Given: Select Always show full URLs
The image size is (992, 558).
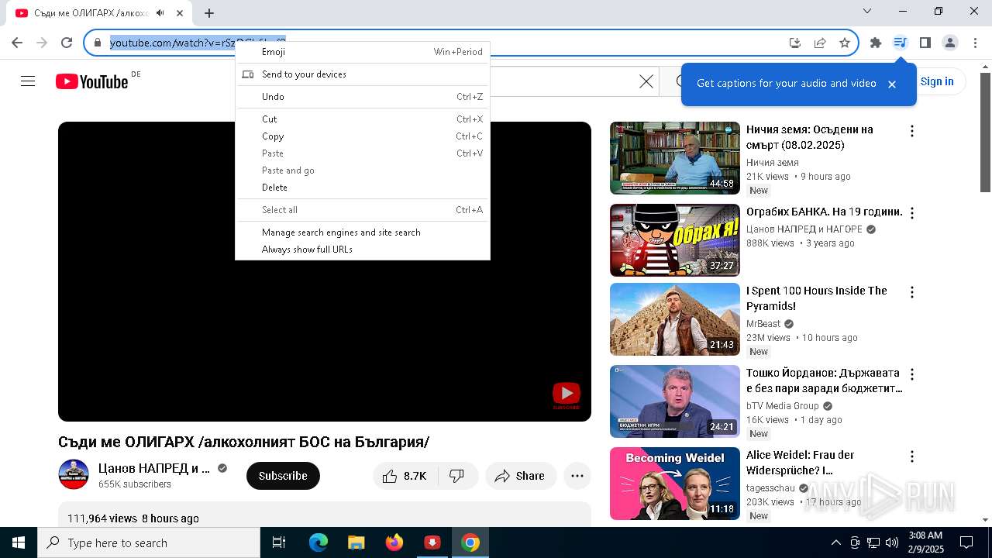Looking at the screenshot, I should point(363,250).
